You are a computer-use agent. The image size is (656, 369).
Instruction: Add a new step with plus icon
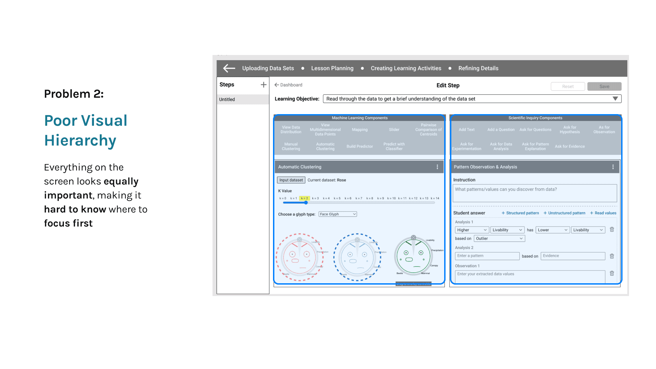click(x=263, y=85)
